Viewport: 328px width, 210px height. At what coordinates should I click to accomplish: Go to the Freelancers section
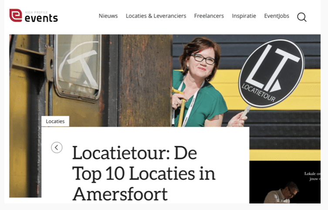(x=209, y=16)
